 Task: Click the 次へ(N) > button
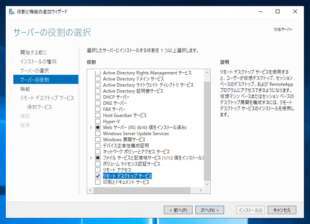pyautogui.click(x=210, y=210)
